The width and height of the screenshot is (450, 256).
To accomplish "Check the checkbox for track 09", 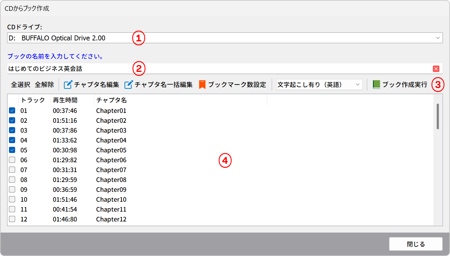I will pos(12,189).
